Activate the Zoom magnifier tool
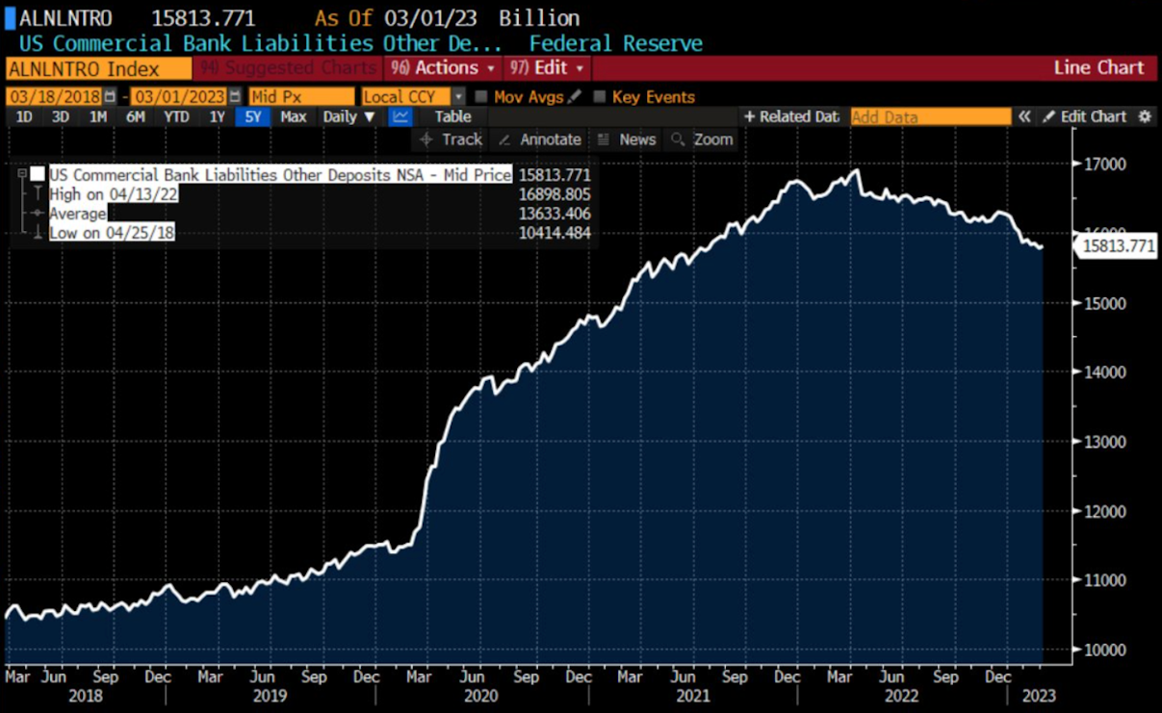 pos(702,140)
